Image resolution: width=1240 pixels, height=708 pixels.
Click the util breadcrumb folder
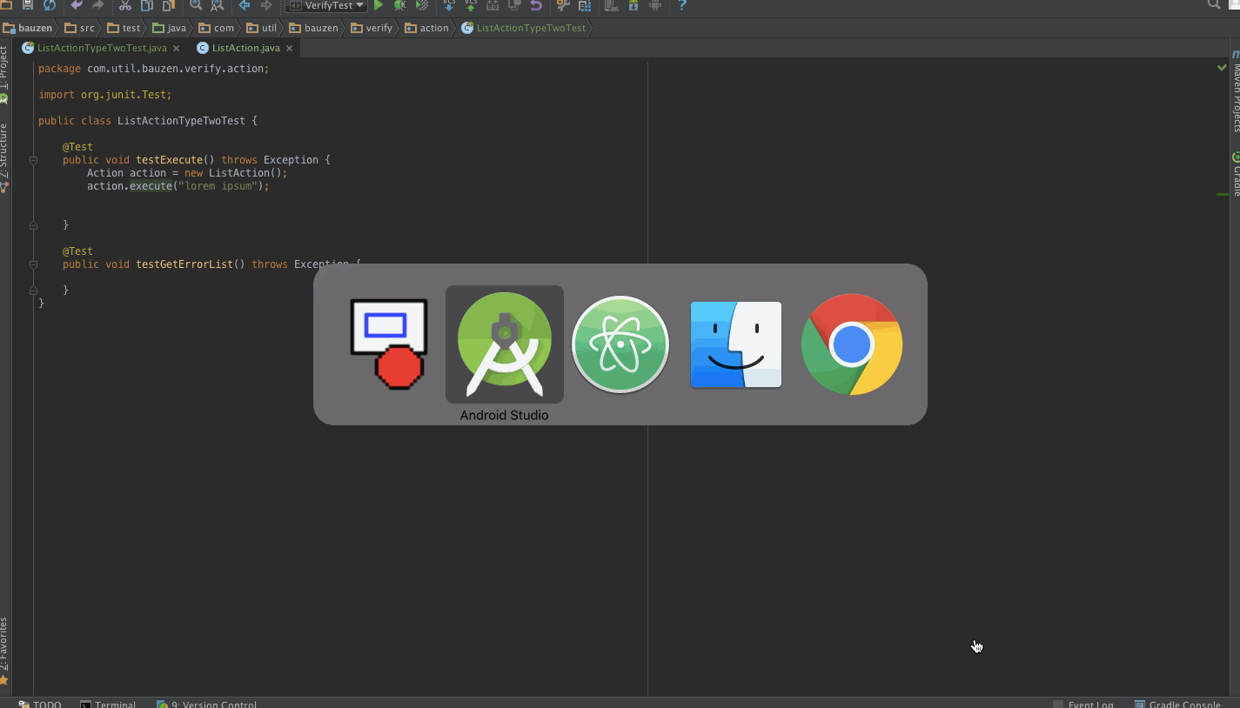[262, 28]
